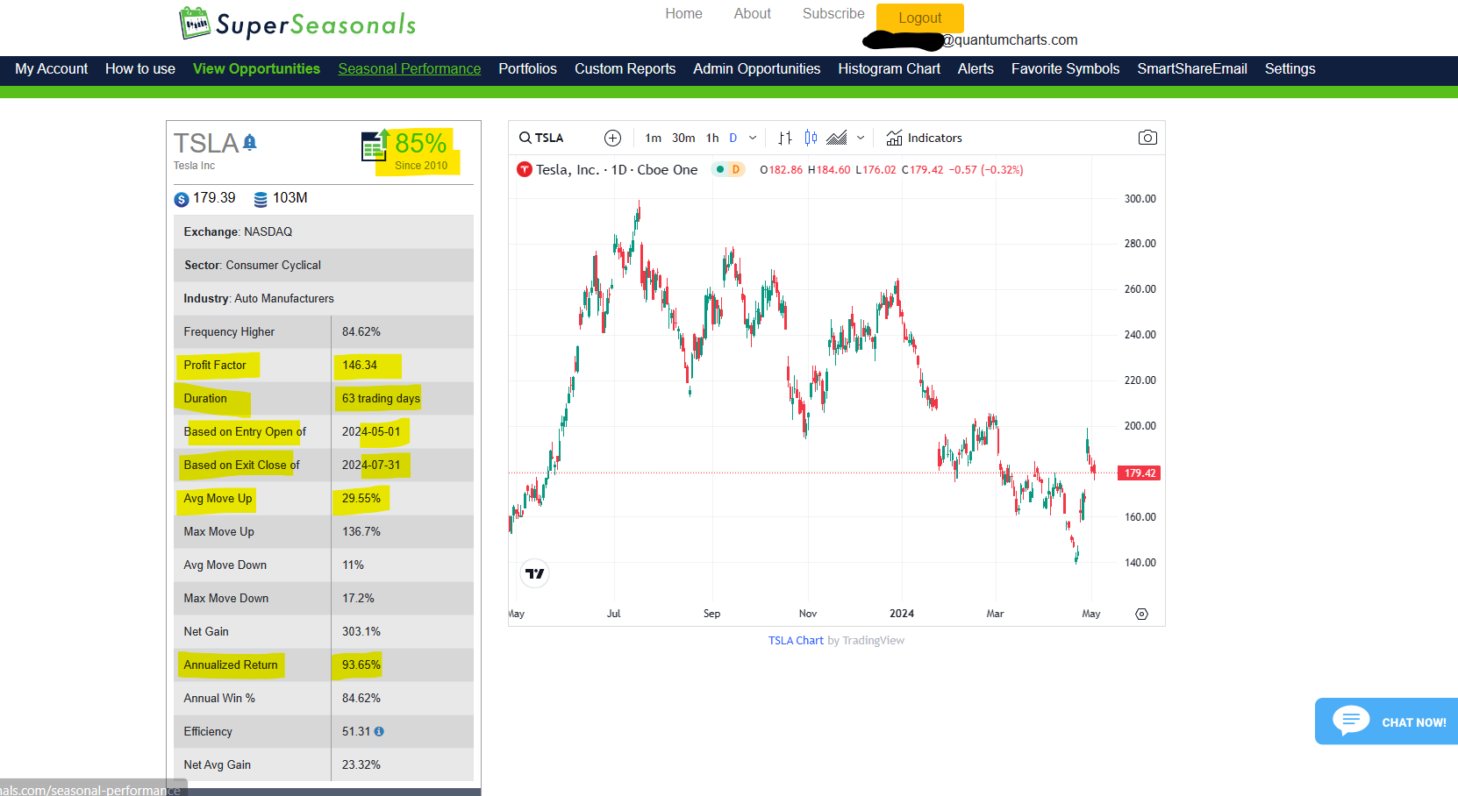Screen dimensions: 1458x796
Task: Switch chart interval to 30m
Action: [x=683, y=138]
